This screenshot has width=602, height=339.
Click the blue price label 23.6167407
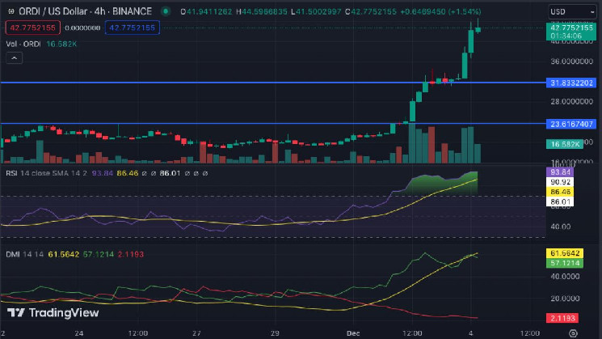coord(571,124)
